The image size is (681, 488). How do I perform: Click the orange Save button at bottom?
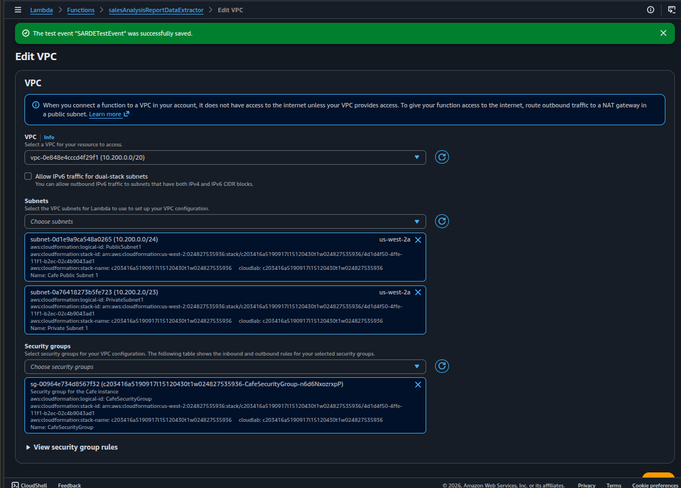(x=658, y=476)
